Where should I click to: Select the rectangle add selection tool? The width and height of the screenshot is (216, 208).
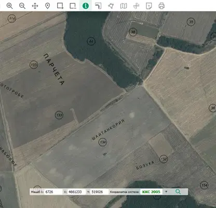tap(60, 6)
